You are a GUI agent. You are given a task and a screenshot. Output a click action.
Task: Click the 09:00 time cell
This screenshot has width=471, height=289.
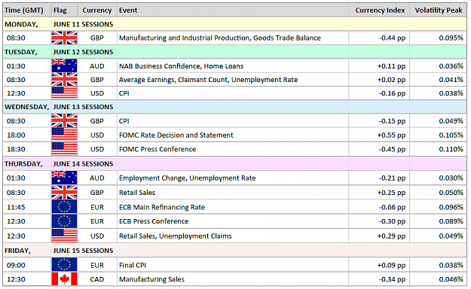coord(16,265)
